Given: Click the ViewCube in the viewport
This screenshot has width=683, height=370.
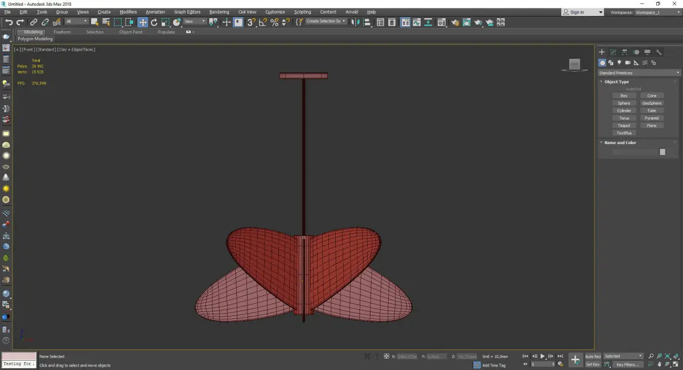Looking at the screenshot, I should tap(575, 65).
